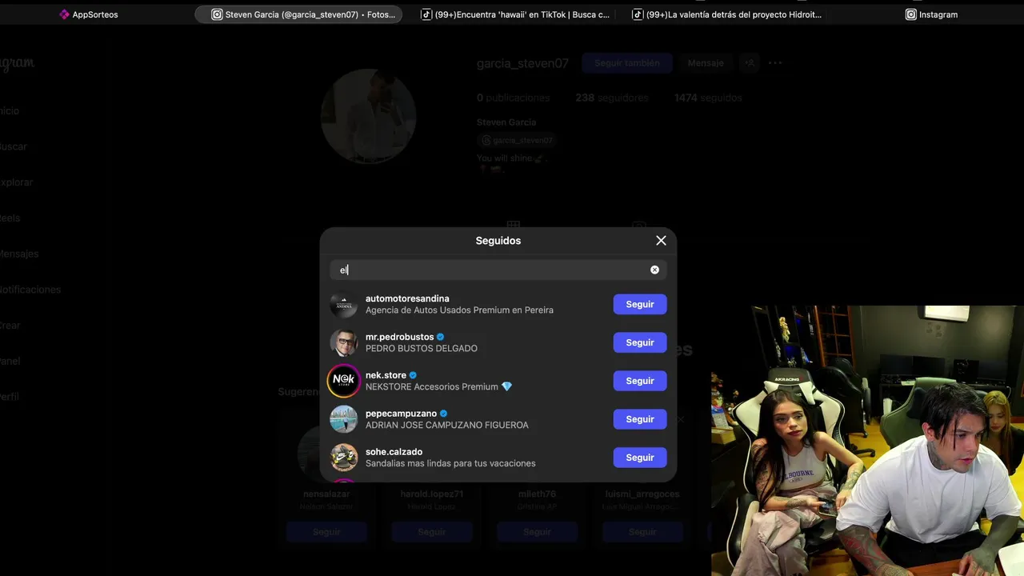The height and width of the screenshot is (576, 1024).
Task: Click similar accounts icon beside Mensaje
Action: tap(750, 63)
